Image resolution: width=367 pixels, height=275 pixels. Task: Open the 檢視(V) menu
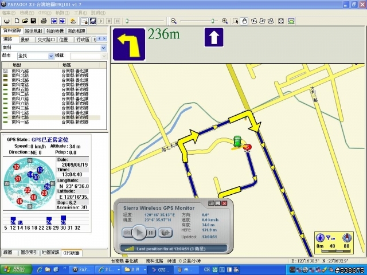point(27,13)
